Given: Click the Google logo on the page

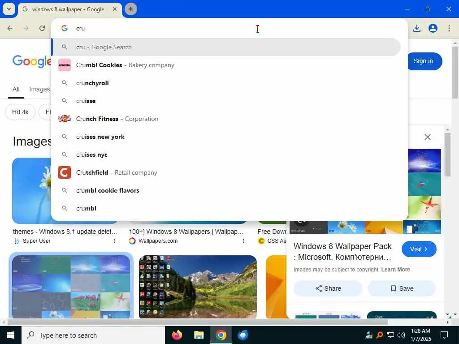Looking at the screenshot, I should [x=32, y=61].
